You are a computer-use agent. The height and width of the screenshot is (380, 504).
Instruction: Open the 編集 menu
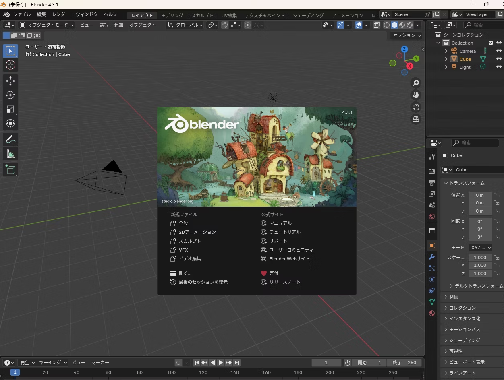click(x=41, y=14)
